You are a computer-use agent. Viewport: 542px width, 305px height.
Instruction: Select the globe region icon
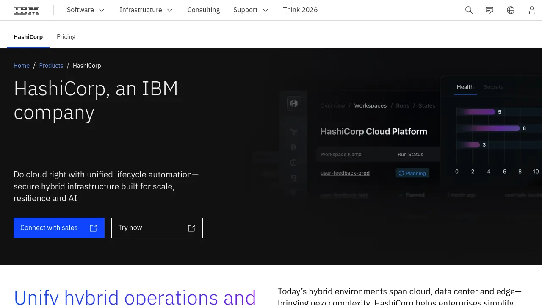coord(511,10)
